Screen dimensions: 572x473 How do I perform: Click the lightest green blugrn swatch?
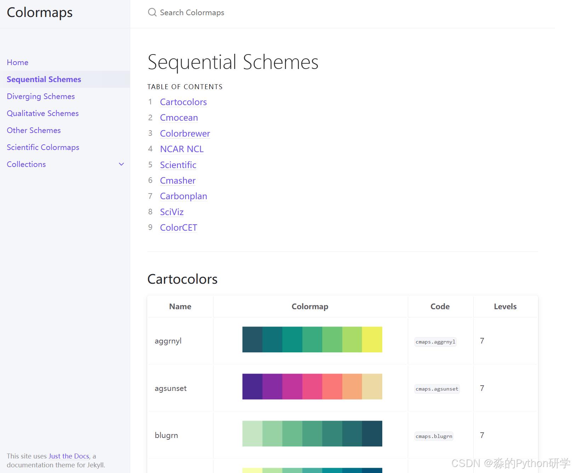coord(252,433)
